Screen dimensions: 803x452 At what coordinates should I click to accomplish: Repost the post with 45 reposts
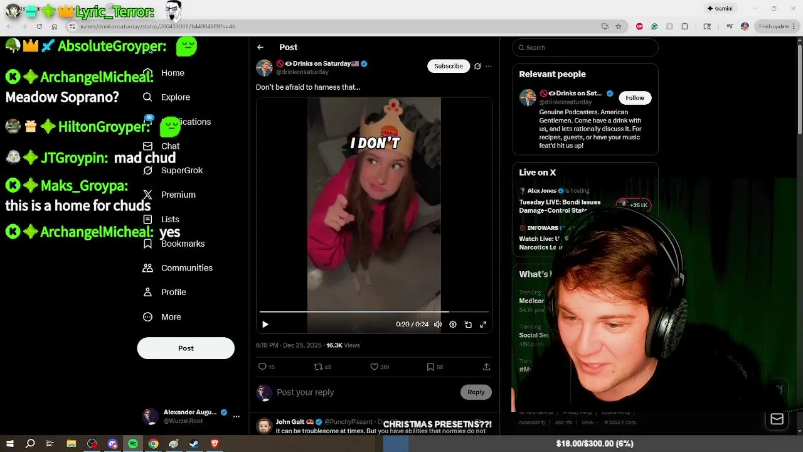(x=322, y=367)
